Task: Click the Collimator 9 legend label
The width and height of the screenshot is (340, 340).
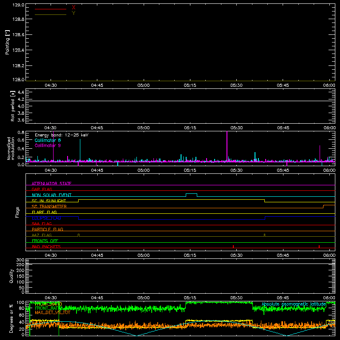Action: (x=48, y=145)
